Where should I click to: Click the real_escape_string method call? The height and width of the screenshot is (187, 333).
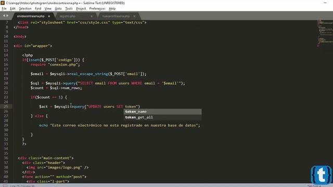tap(88, 74)
